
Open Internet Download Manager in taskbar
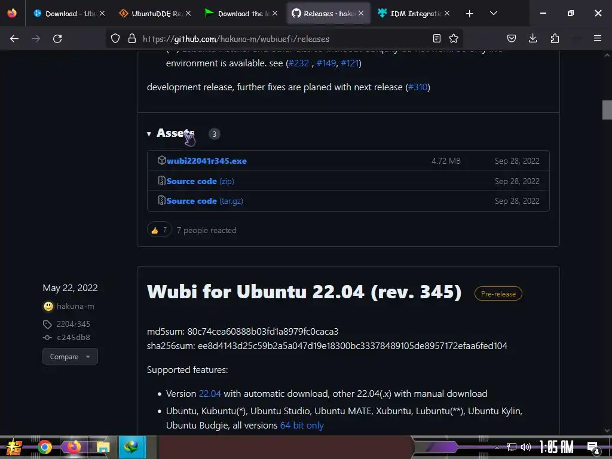tap(132, 447)
